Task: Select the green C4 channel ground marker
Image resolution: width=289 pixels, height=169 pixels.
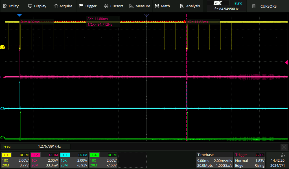Action: coord(2,137)
